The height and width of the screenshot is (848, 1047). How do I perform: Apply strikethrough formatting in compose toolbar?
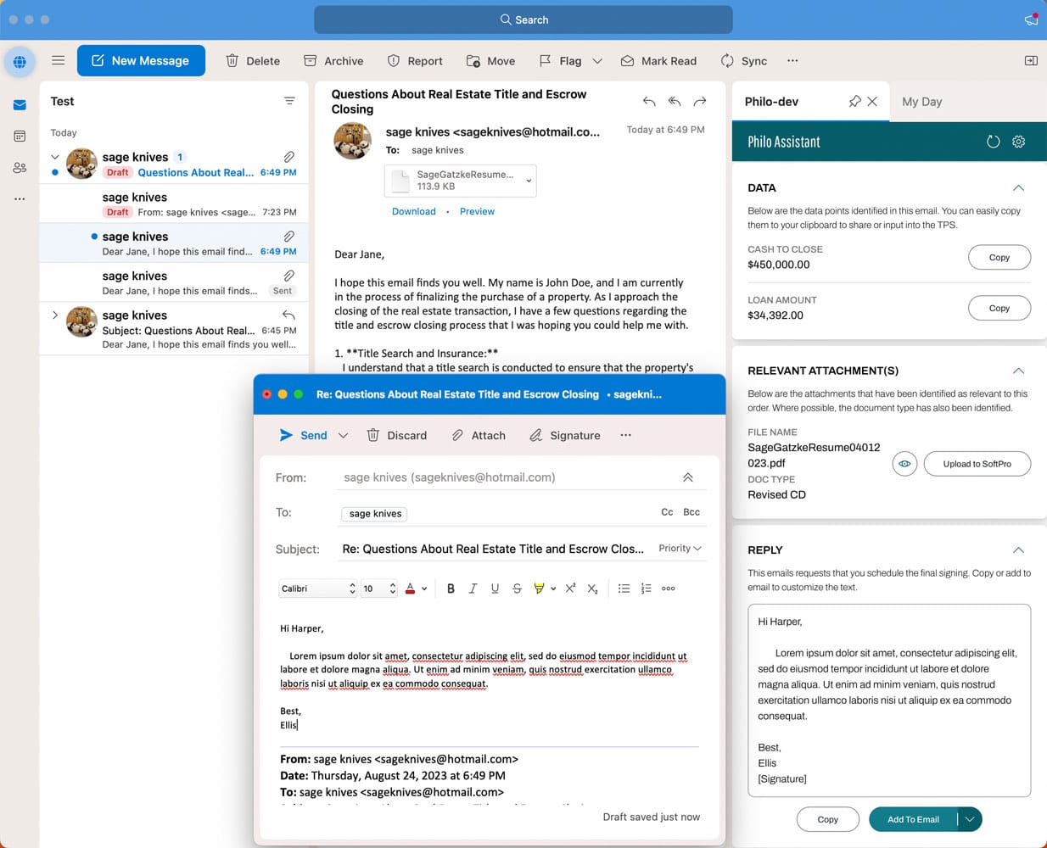click(x=517, y=589)
